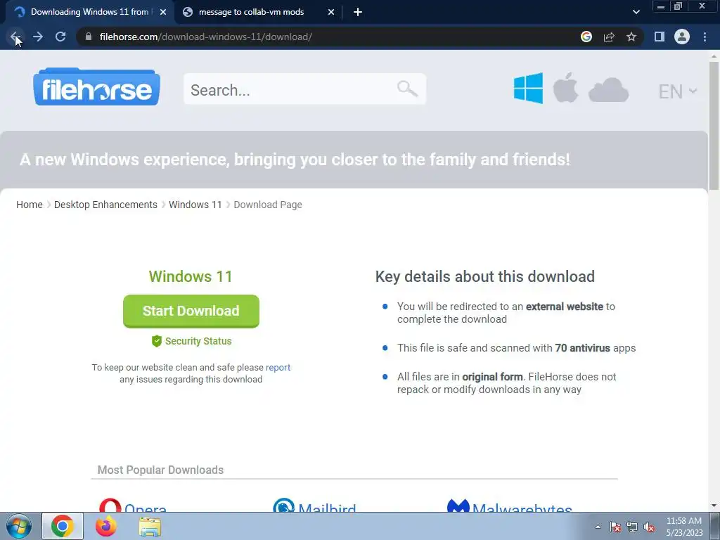Click the Windows 11 green heading
The height and width of the screenshot is (540, 720).
(191, 276)
